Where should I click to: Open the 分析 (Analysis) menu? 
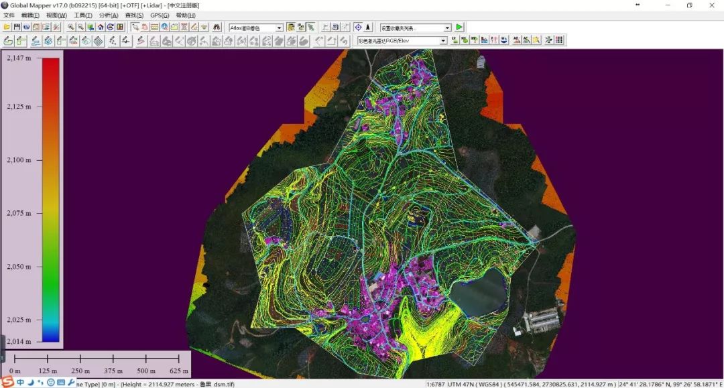pyautogui.click(x=108, y=15)
